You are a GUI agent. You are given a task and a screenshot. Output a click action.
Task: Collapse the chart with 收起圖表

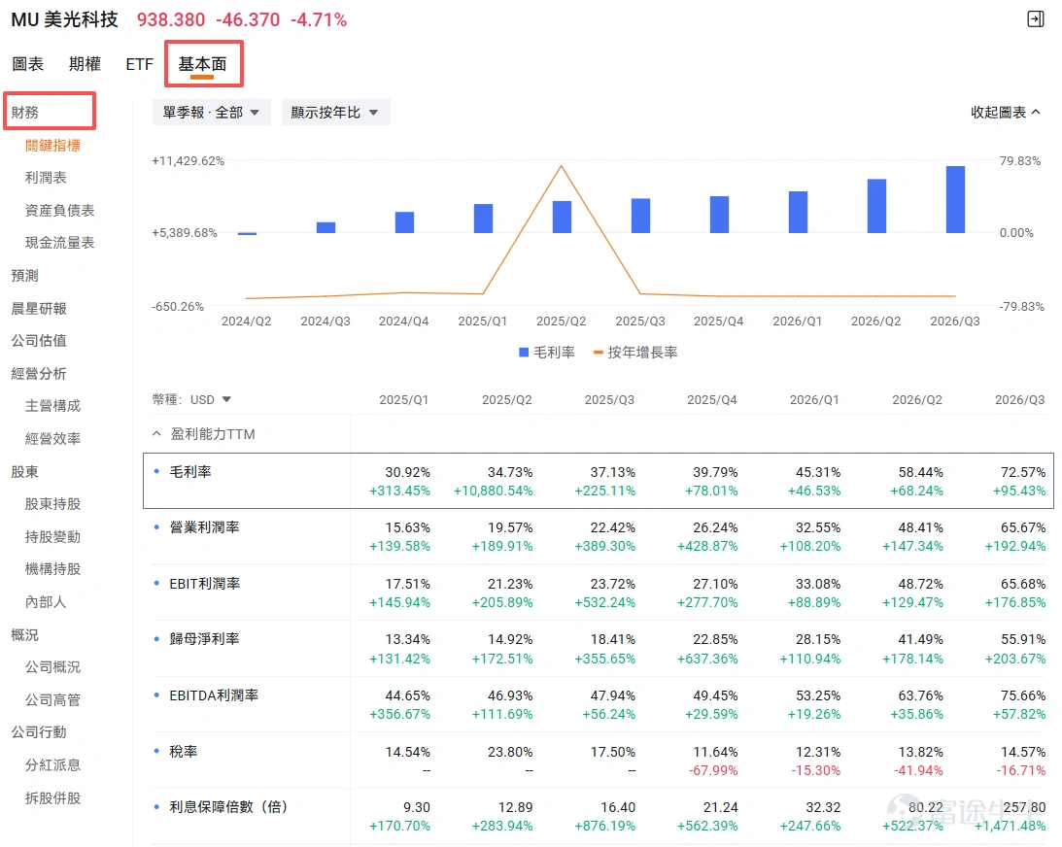tap(1005, 113)
